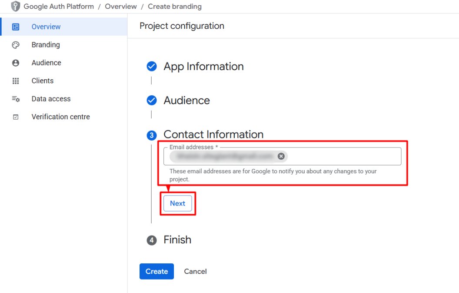Click the Overview breadcrumb link

click(x=121, y=7)
